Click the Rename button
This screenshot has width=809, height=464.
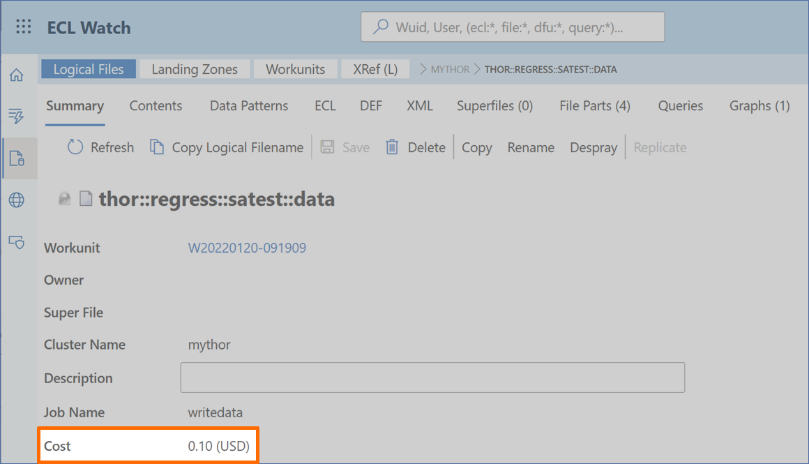531,147
